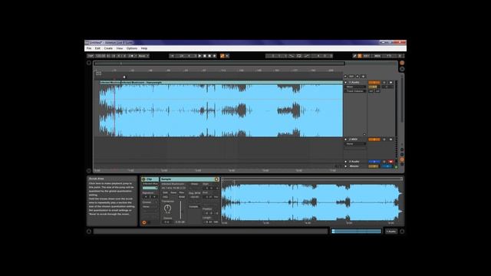Toggle the hard disk overload indicator
This screenshot has width=491, height=276.
(400, 56)
